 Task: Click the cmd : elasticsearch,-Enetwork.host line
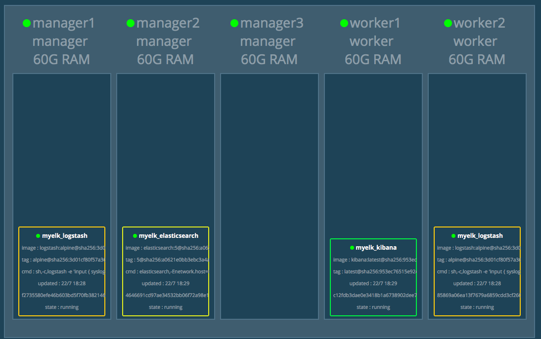click(167, 272)
